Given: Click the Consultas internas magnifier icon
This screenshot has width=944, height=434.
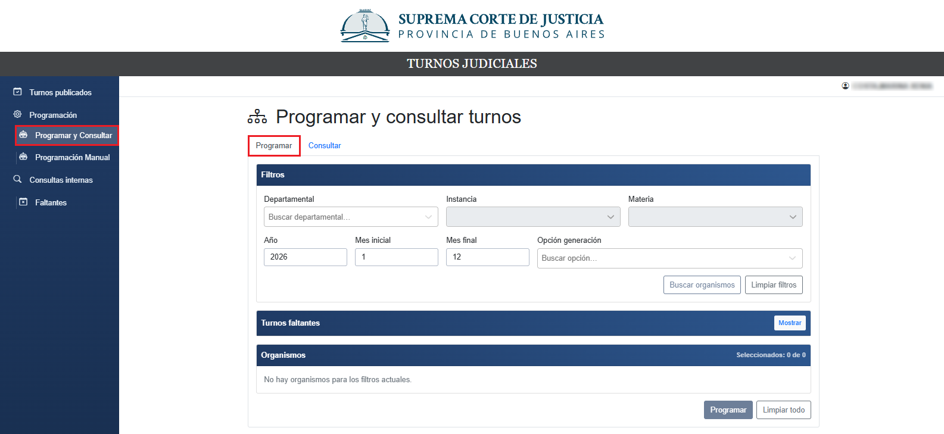Looking at the screenshot, I should [x=17, y=179].
